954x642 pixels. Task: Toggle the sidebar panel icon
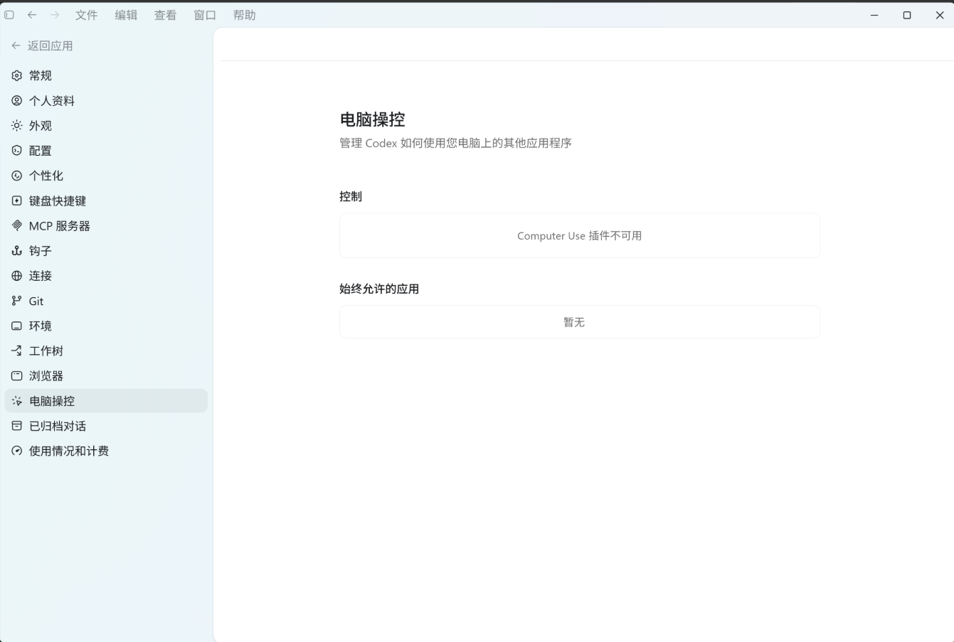9,15
